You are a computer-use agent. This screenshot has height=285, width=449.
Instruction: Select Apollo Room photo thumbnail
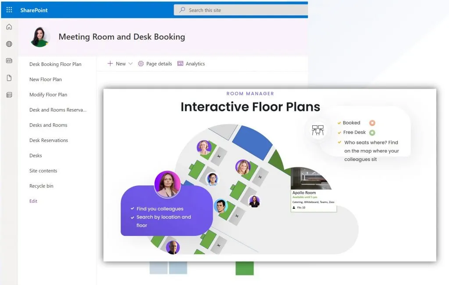pos(311,178)
